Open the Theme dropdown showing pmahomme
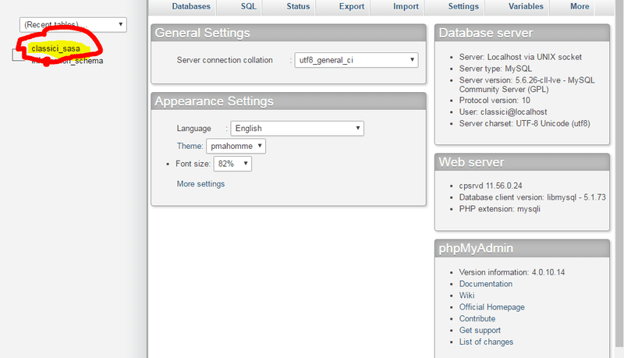624x358 pixels. (236, 146)
